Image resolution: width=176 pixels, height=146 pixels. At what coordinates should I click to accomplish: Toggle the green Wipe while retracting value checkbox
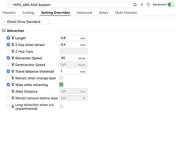[61, 85]
